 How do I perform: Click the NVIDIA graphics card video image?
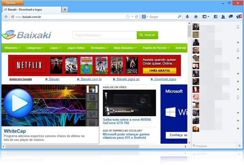[129, 103]
